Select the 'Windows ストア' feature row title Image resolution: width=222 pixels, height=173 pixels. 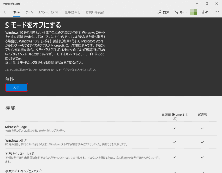pos(16,140)
